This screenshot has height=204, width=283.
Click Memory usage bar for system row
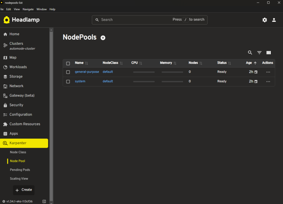(172, 81)
